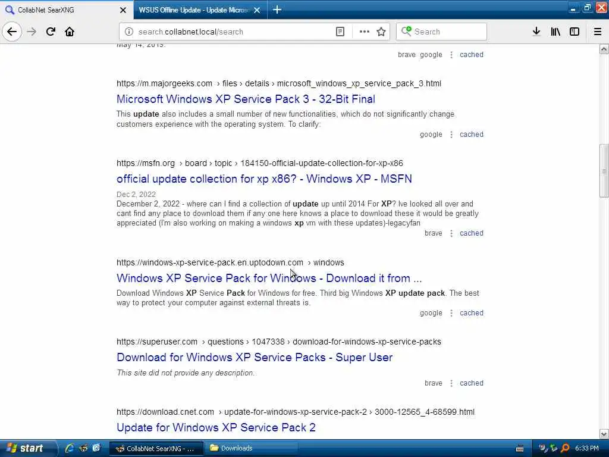The image size is (609, 457).
Task: Bookmark this page with star icon
Action: point(381,32)
